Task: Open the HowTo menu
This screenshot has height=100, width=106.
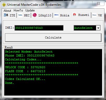Action: [18, 10]
